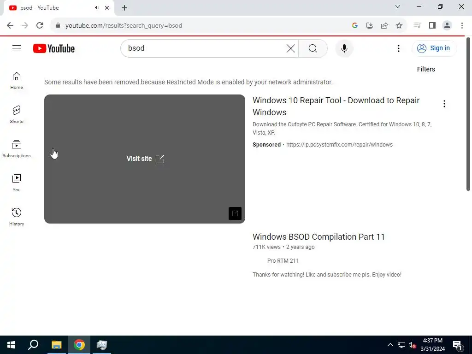
Task: Open the network icon in system tray
Action: pyautogui.click(x=401, y=345)
